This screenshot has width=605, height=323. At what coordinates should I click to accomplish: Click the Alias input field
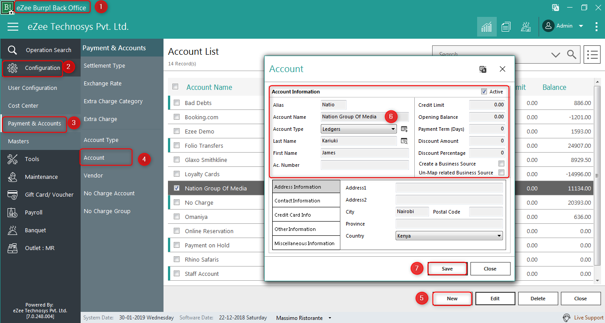(334, 105)
